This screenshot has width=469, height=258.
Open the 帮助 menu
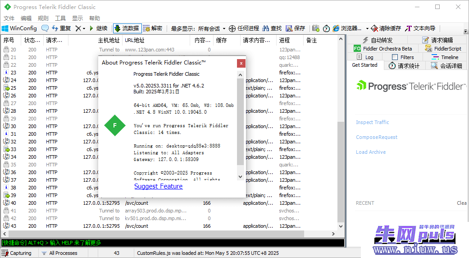[x=95, y=18]
